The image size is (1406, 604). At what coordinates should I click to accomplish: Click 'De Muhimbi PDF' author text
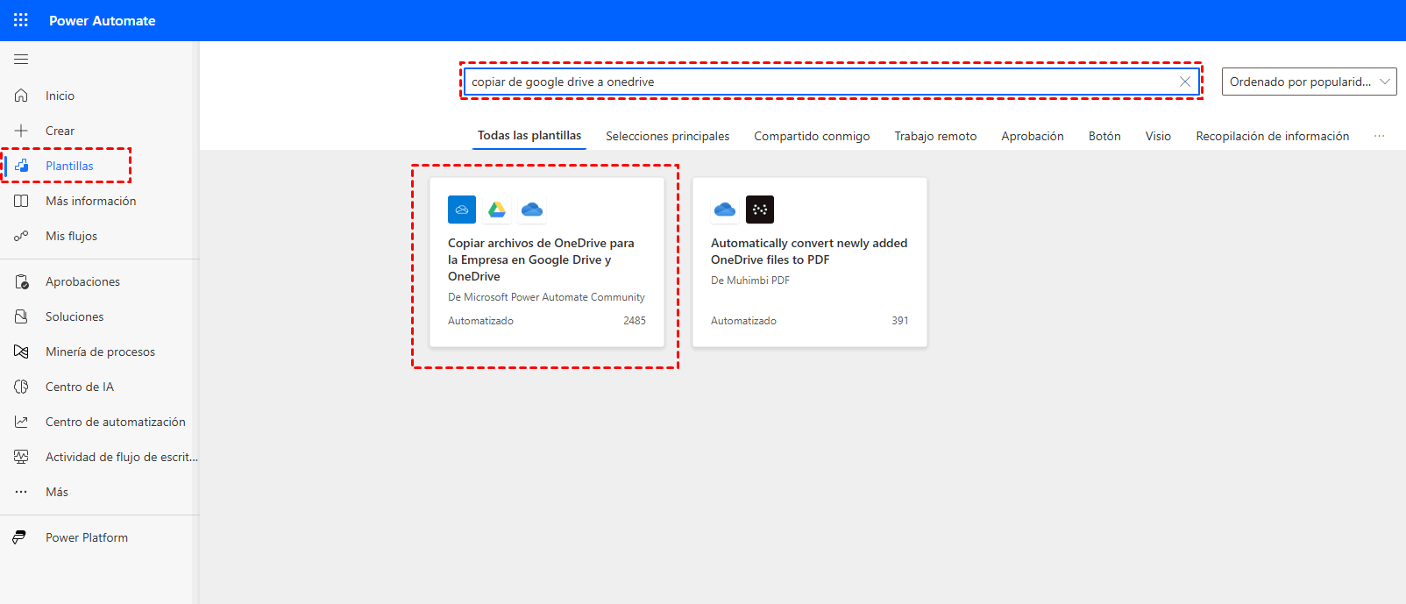(750, 281)
